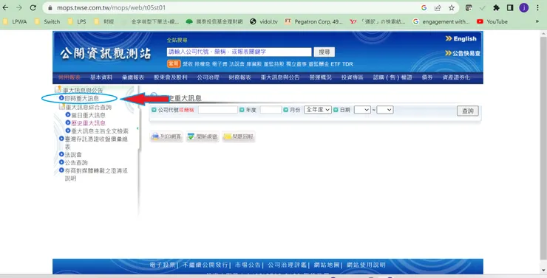Click the Google icon in the address bar
The width and height of the screenshot is (547, 278).
pos(424,7)
